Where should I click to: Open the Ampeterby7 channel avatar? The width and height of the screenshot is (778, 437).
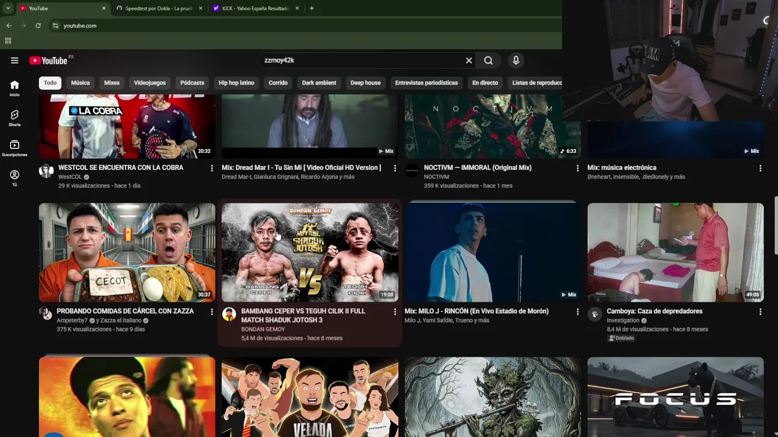click(x=46, y=314)
